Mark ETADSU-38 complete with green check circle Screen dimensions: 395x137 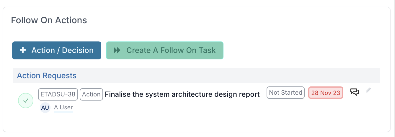click(26, 101)
